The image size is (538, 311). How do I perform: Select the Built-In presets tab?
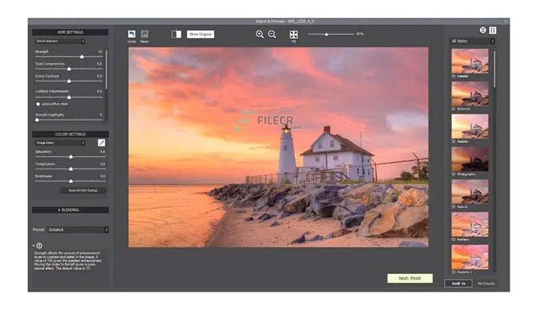[x=458, y=283]
